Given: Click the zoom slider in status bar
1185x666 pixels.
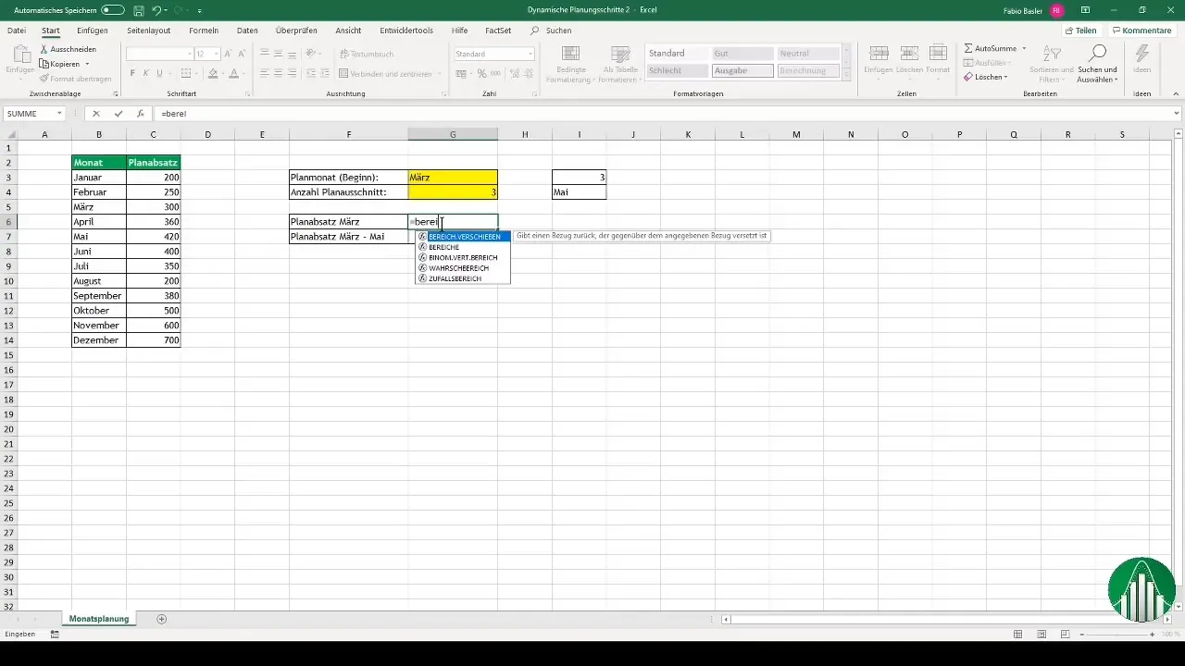Looking at the screenshot, I should (1116, 635).
